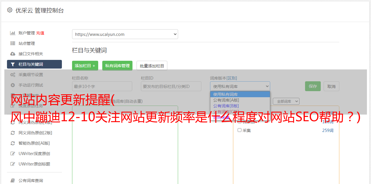Click the 栏目与关键词 page heading
Viewport: 371px width, 184px height.
tap(89, 50)
